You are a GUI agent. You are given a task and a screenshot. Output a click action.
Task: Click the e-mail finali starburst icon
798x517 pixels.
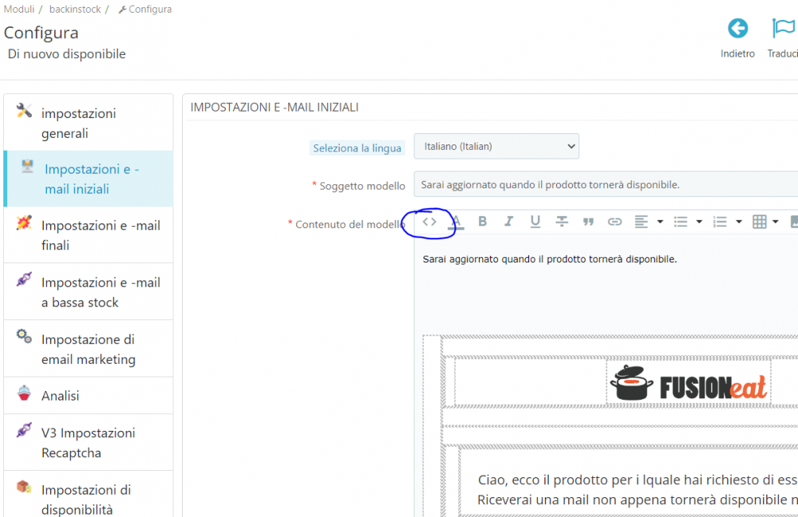(x=24, y=223)
